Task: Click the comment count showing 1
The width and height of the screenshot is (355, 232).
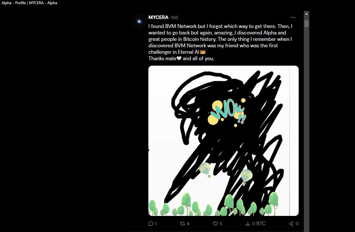Action: (156, 224)
